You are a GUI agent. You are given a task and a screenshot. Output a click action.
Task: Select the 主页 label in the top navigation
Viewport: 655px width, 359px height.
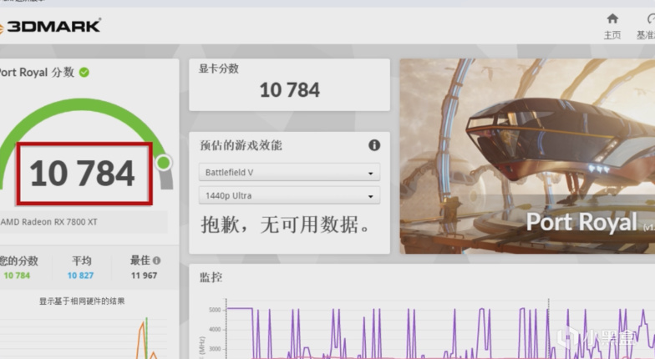click(x=612, y=35)
